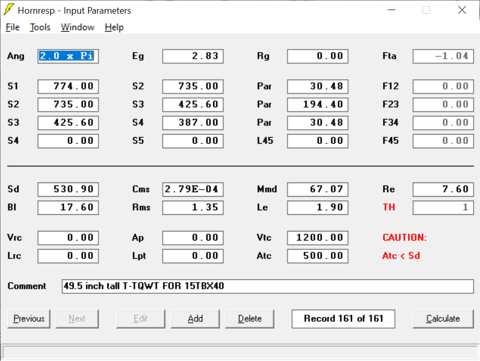This screenshot has height=361, width=480.
Task: Click the first Par label beside 30.48
Action: point(264,86)
